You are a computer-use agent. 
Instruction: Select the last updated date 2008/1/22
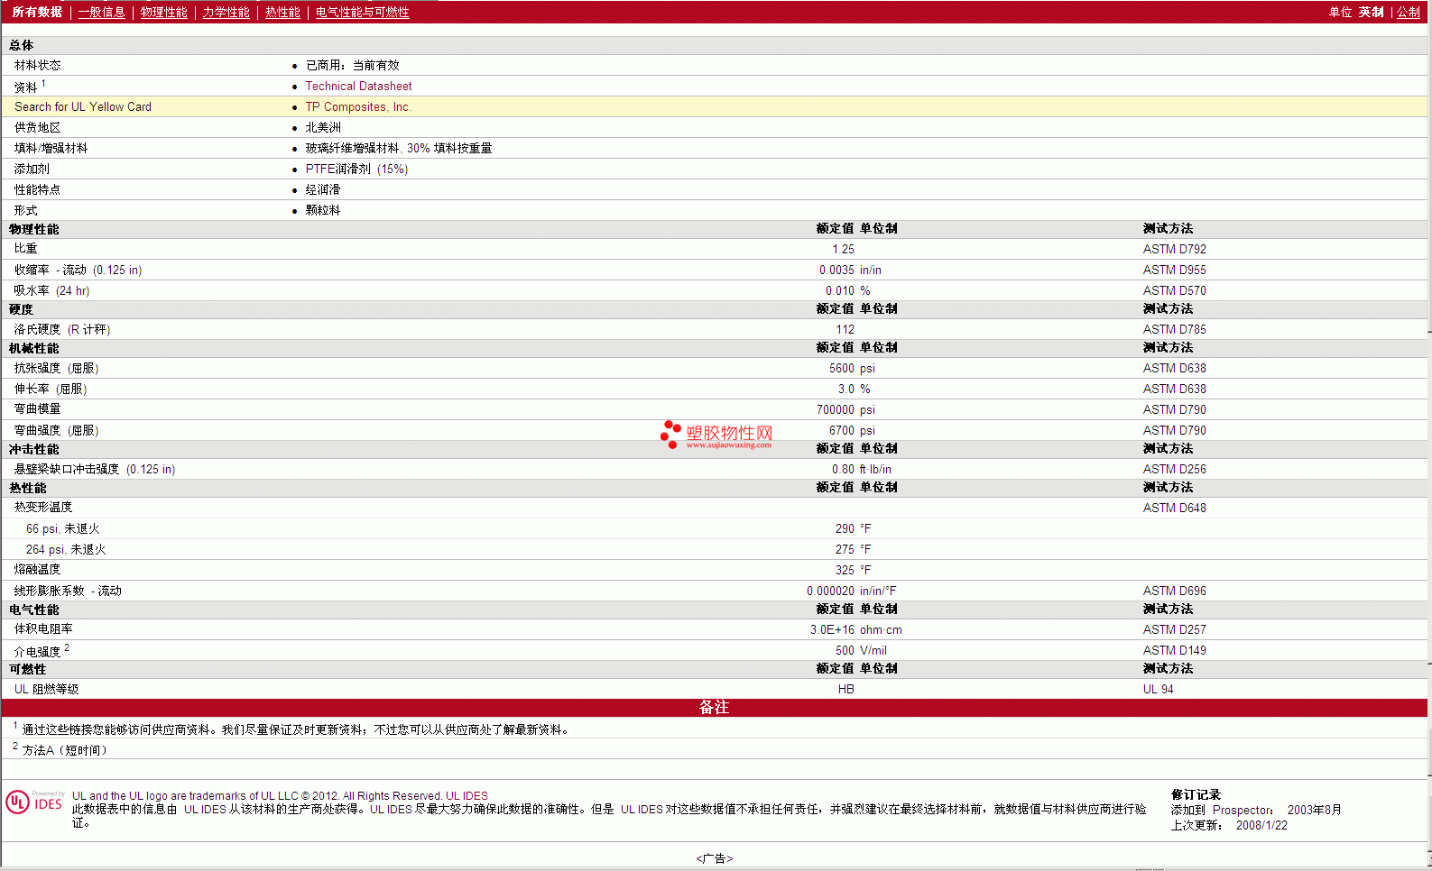1261,825
